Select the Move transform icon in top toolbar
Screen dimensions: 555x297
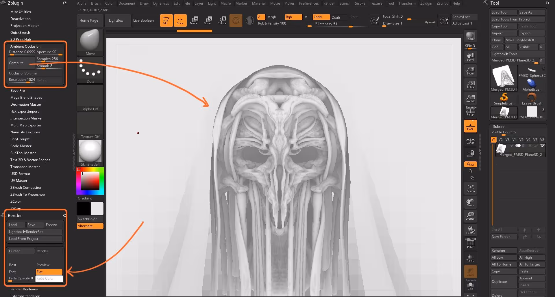click(x=194, y=20)
